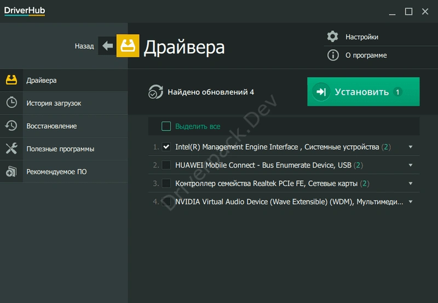Click the Settings gear icon
Viewport: 438px width, 303px height.
(332, 37)
